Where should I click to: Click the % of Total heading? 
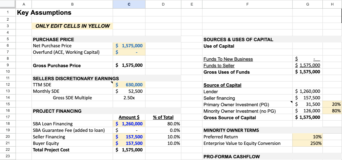click(x=163, y=117)
